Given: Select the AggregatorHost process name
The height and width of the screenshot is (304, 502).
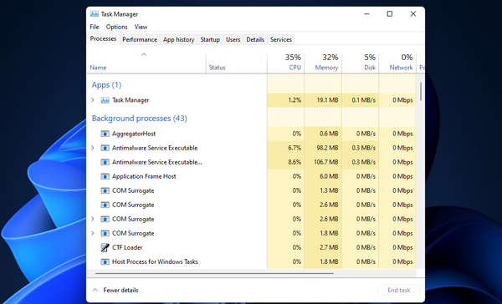Looking at the screenshot, I should (x=134, y=134).
